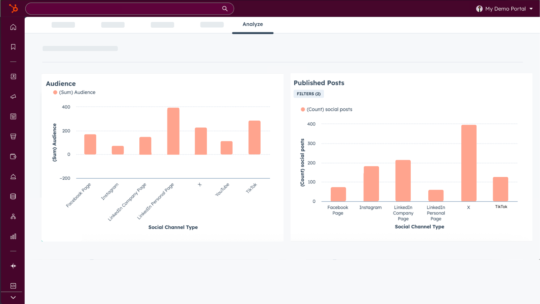Open the Home icon in the sidebar
Screen dimensions: 540x304
13,27
